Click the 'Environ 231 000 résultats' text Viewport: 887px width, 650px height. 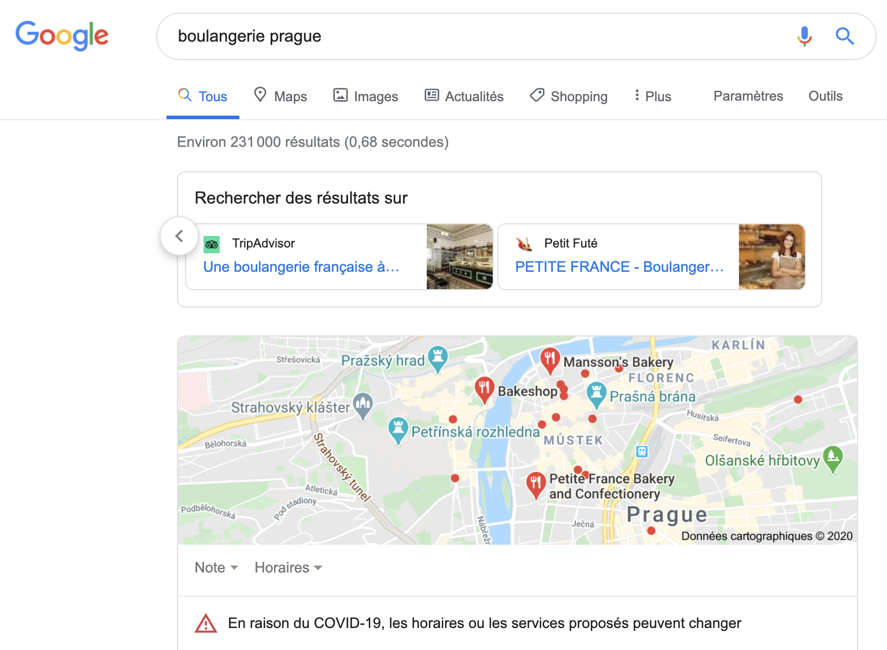click(313, 142)
